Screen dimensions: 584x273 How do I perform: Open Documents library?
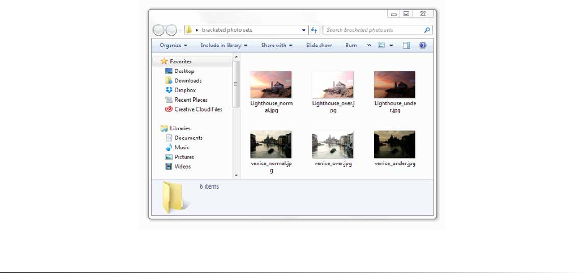click(188, 137)
